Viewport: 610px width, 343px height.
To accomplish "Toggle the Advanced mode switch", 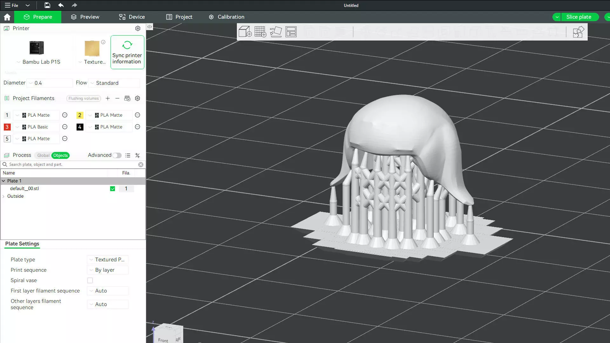I will pyautogui.click(x=117, y=155).
